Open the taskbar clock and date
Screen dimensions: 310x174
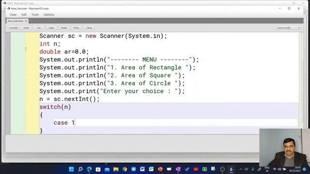(295, 169)
